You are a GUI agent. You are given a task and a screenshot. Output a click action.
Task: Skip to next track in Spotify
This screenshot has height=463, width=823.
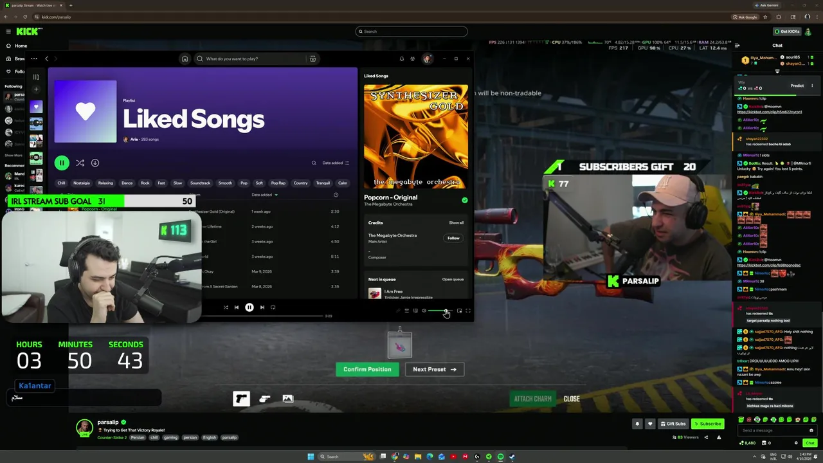262,307
